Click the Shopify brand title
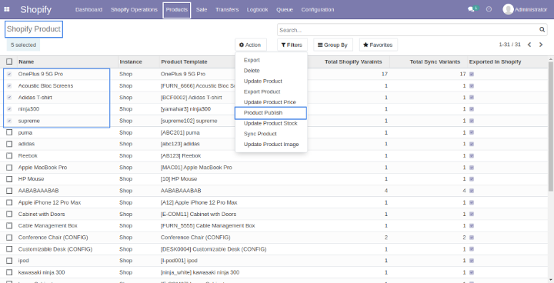Screen dimensions: 554x283 tap(35, 9)
